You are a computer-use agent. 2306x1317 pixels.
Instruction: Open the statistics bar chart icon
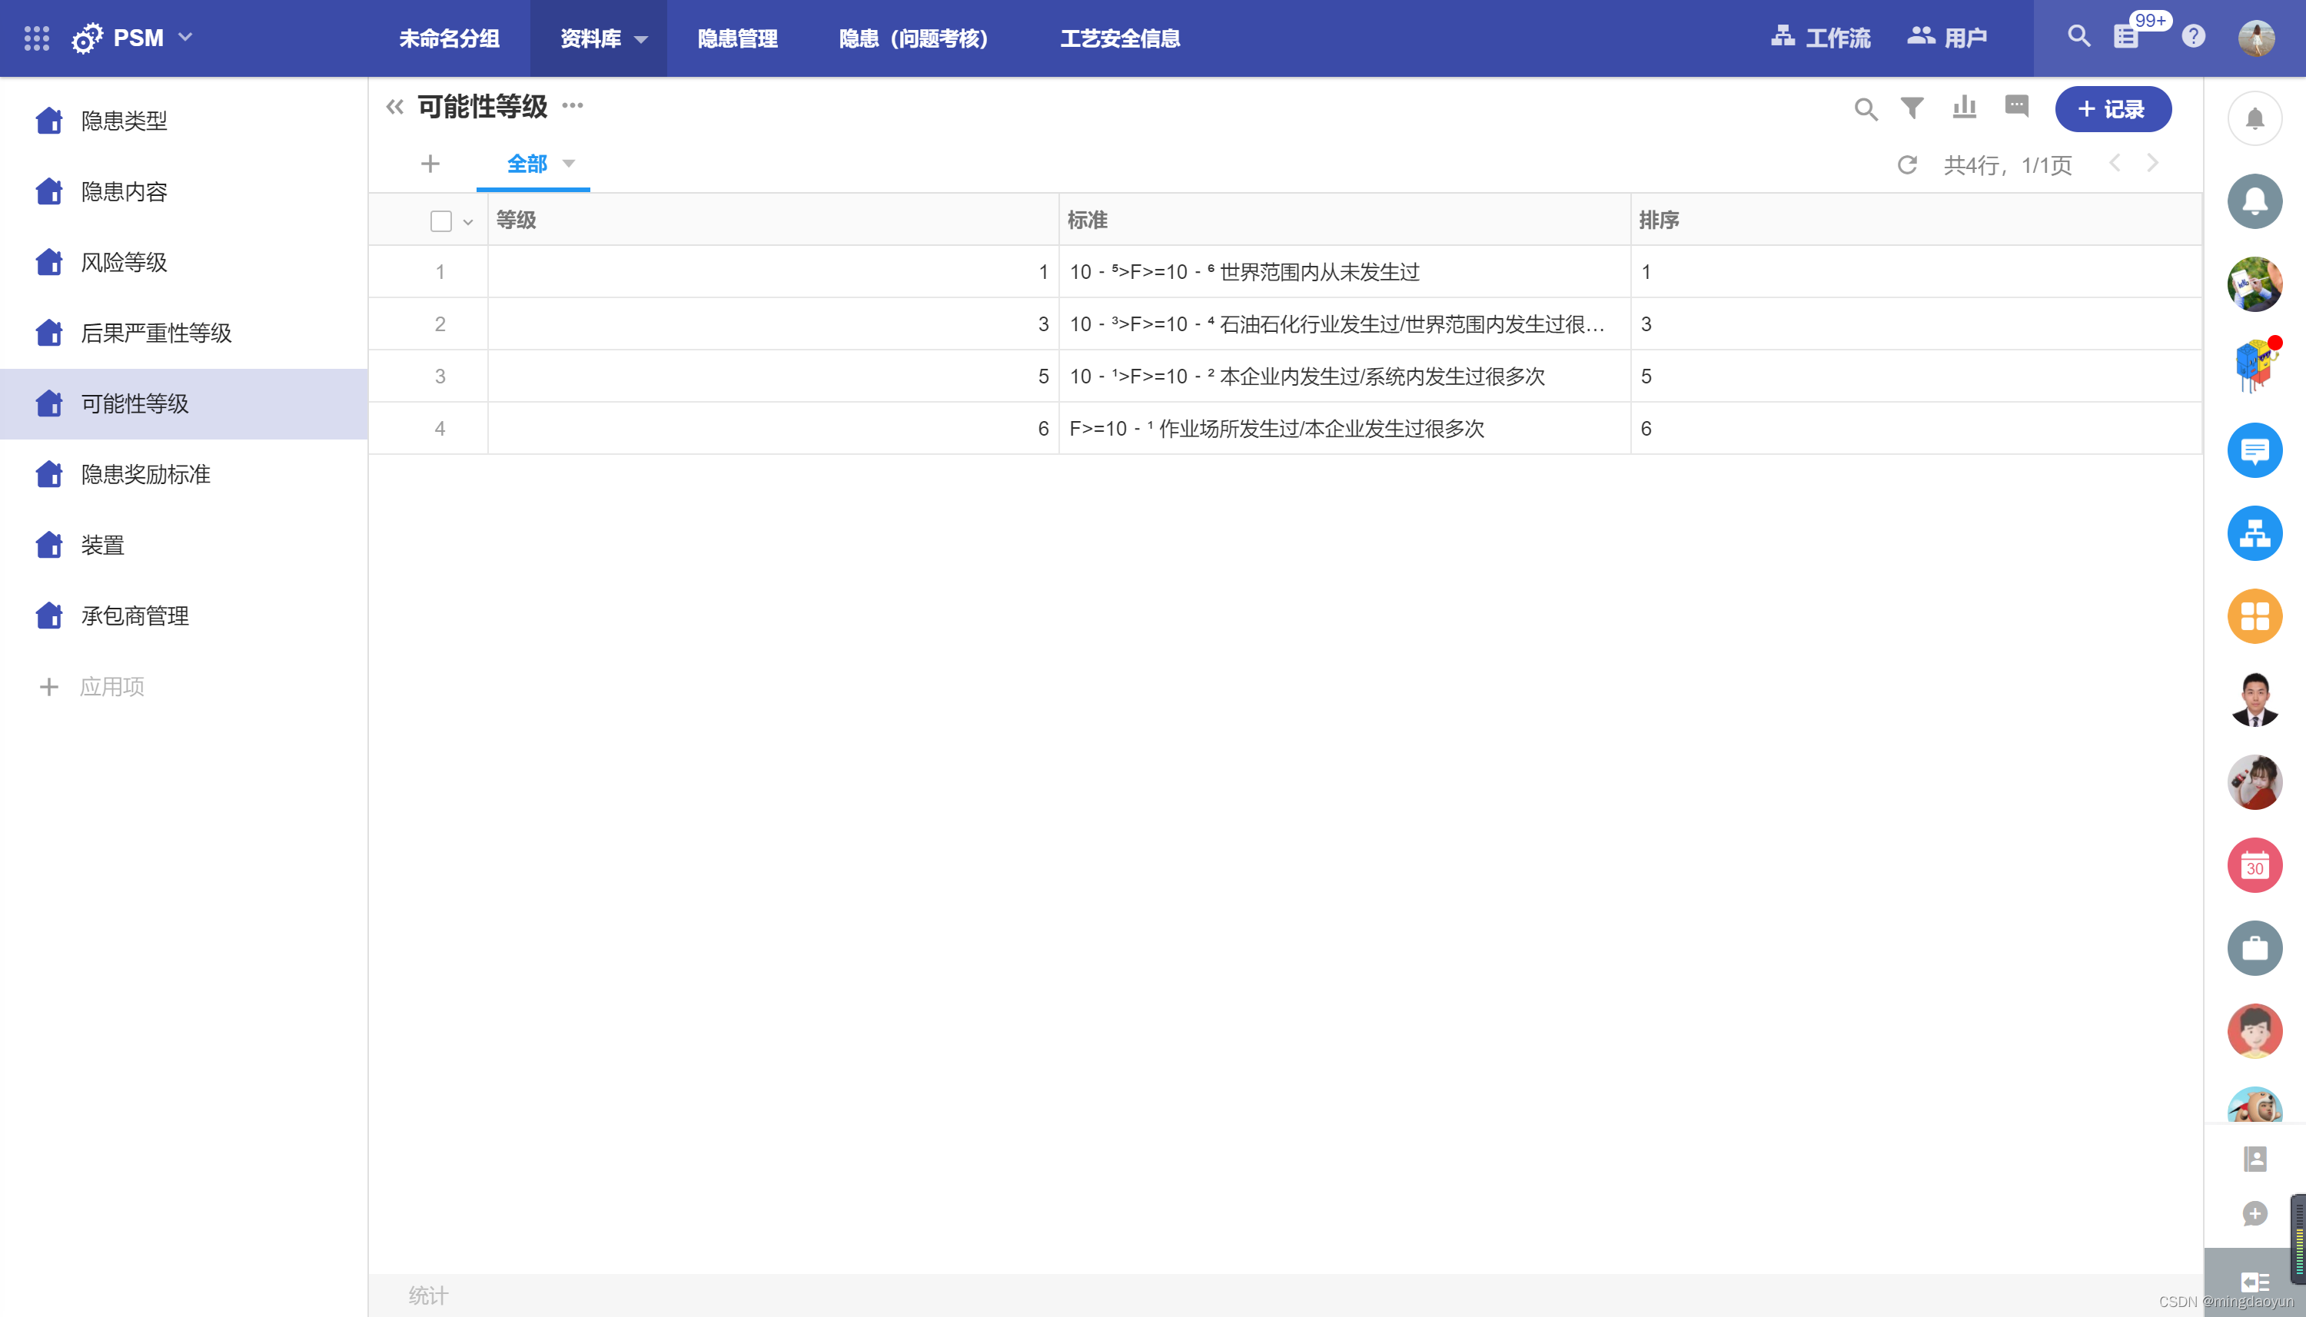click(x=1964, y=108)
